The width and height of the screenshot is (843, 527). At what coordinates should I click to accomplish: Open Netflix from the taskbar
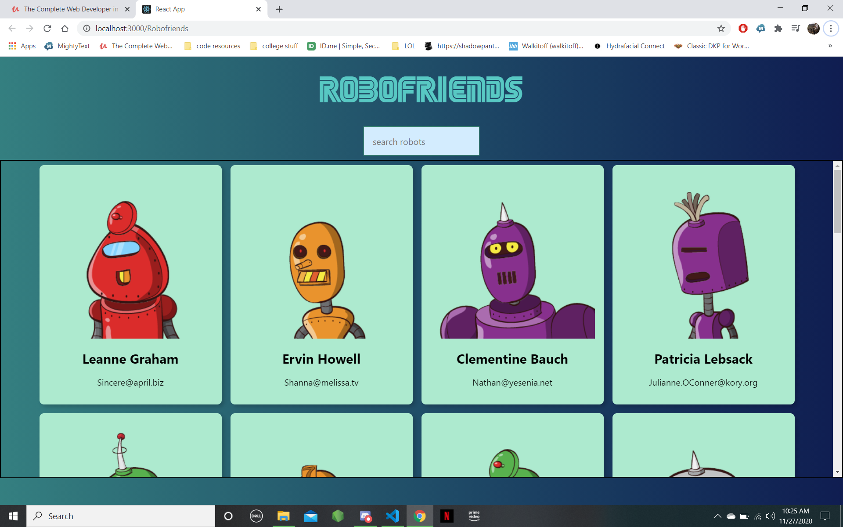[x=447, y=516]
